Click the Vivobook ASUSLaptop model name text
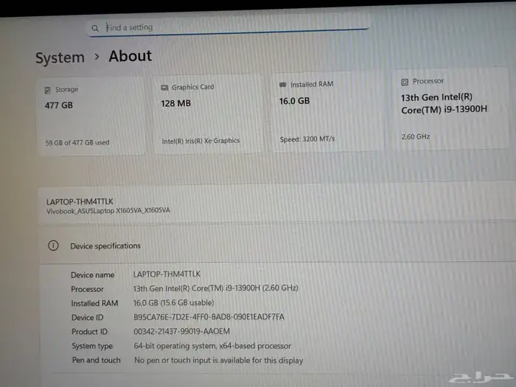The width and height of the screenshot is (516, 387). click(x=108, y=211)
